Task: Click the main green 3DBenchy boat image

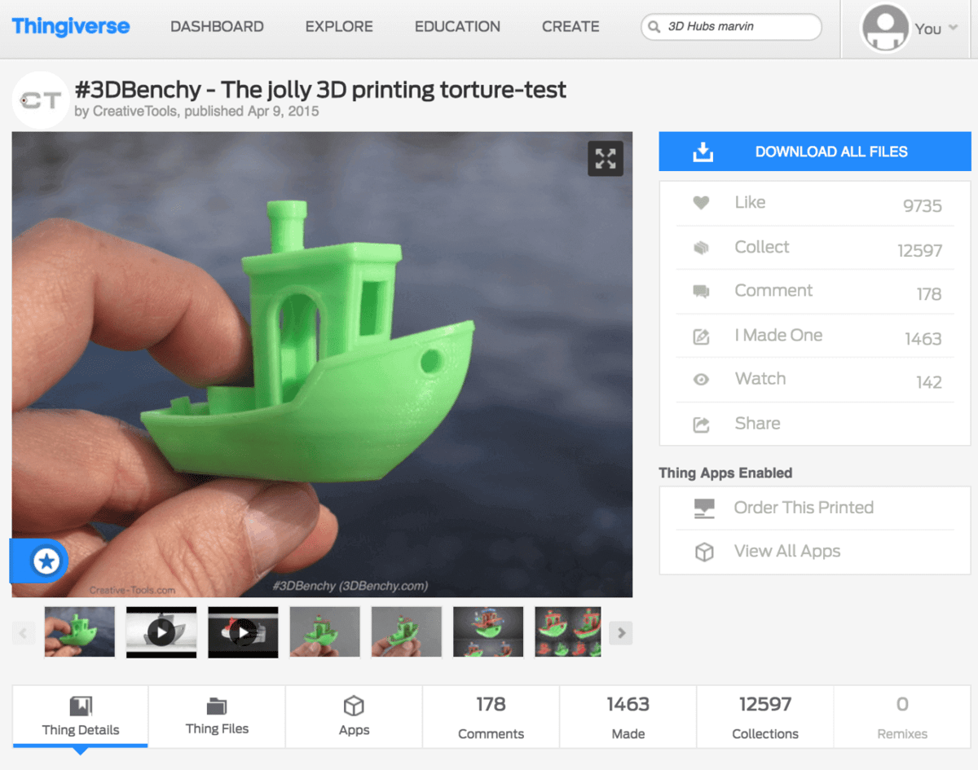Action: 322,365
